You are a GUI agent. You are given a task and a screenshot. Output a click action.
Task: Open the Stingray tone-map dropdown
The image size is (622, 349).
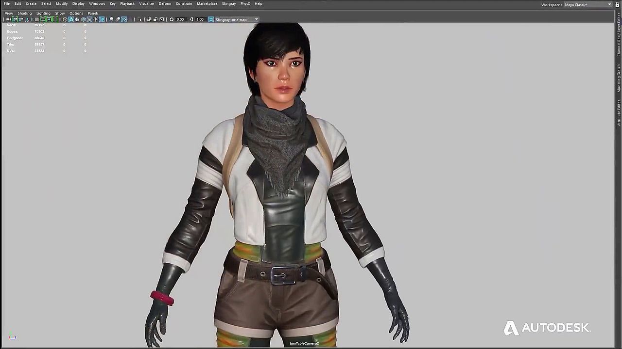click(x=256, y=19)
